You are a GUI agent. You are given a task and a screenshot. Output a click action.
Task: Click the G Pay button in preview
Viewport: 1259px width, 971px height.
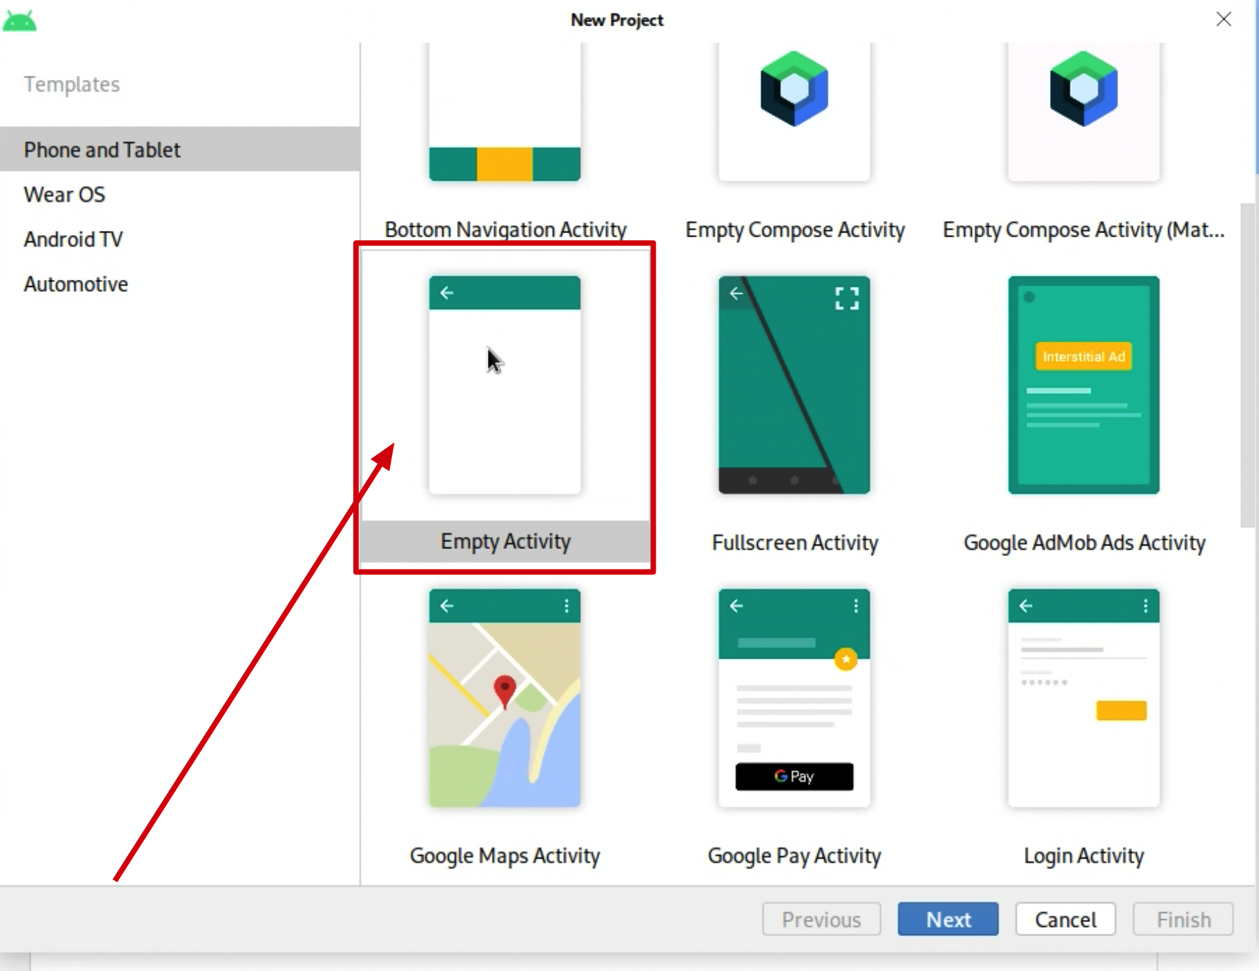click(x=794, y=777)
